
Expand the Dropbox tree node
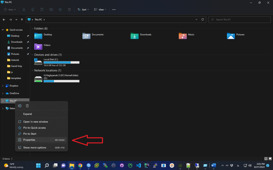pos(3,86)
